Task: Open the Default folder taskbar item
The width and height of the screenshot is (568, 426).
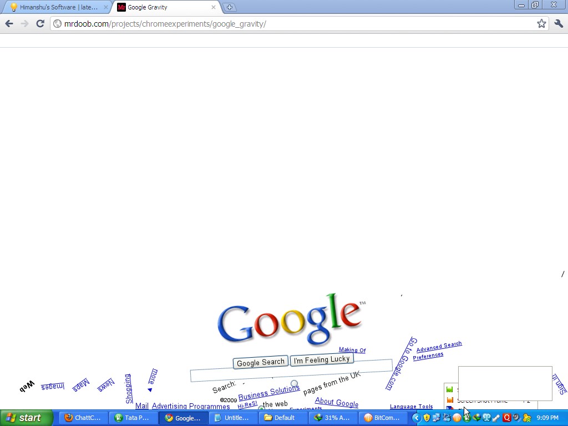Action: (x=282, y=418)
